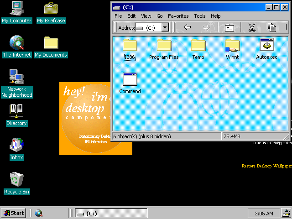Open the Edit menu
Viewport: 292px width, 219px height.
point(131,16)
